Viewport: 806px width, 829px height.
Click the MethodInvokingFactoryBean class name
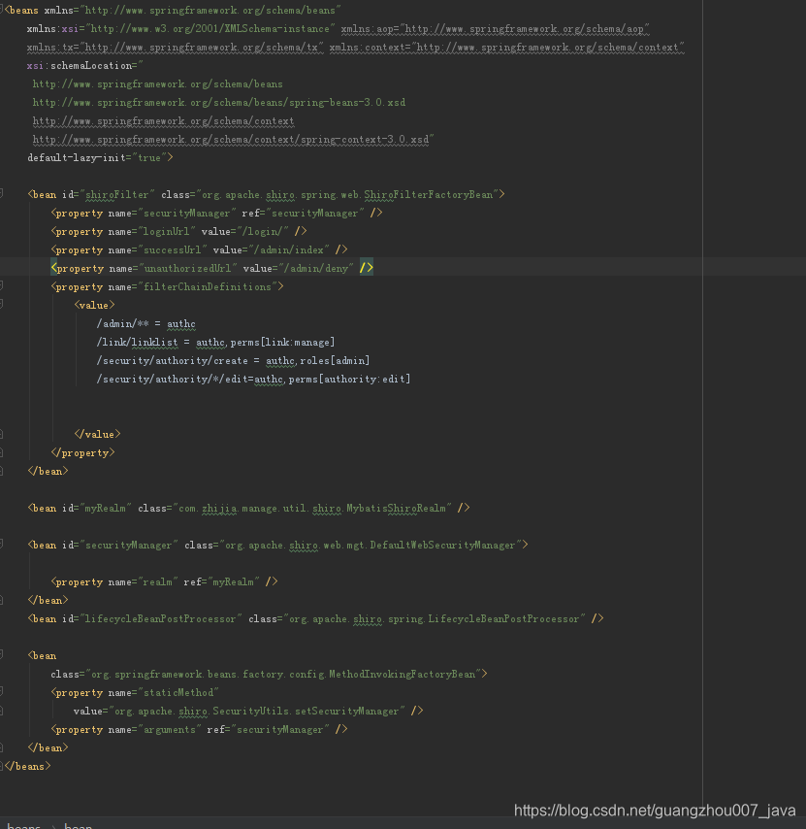[402, 674]
